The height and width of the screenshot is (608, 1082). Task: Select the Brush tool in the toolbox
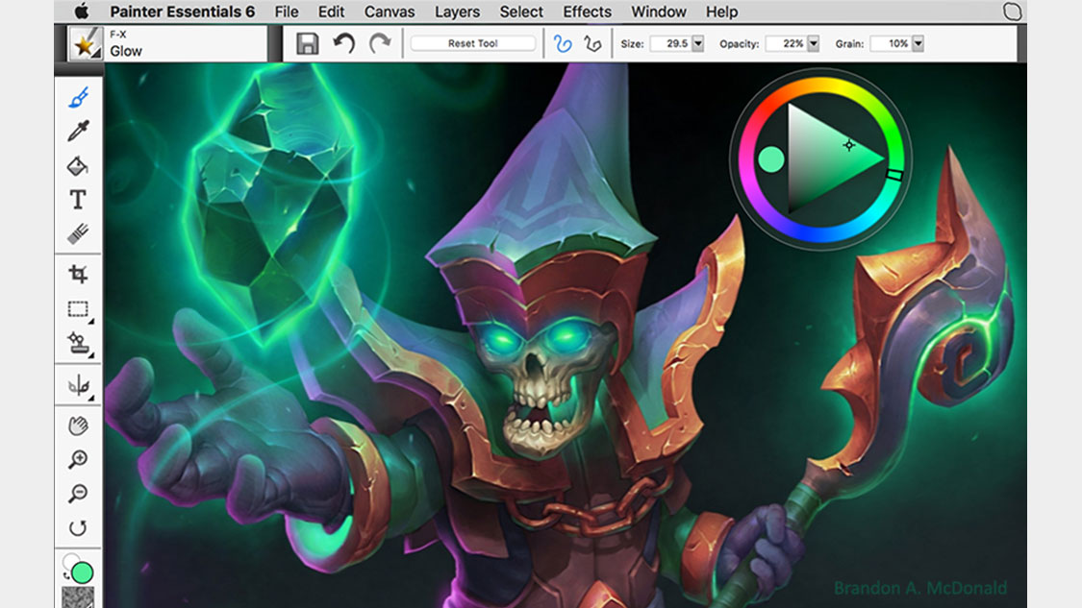78,97
